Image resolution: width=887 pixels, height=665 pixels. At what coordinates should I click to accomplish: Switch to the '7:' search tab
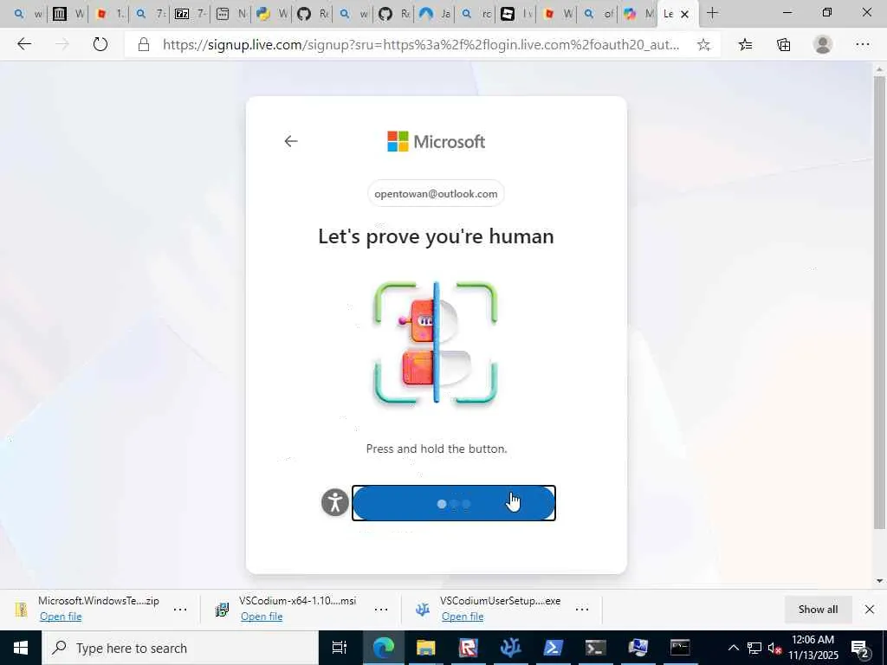tap(149, 14)
